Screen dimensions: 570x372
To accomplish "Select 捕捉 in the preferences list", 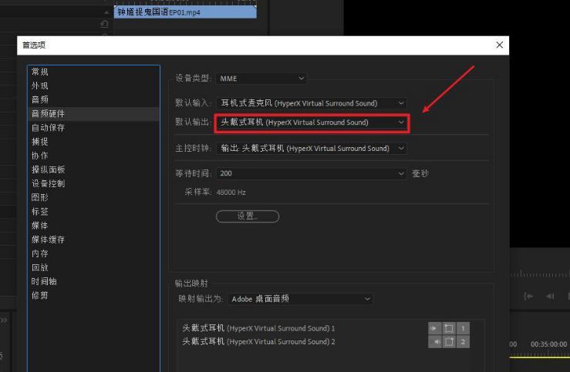I will [x=93, y=142].
